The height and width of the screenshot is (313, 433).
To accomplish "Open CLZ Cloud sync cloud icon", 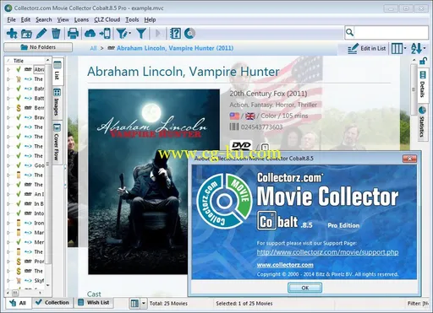I will [x=90, y=34].
